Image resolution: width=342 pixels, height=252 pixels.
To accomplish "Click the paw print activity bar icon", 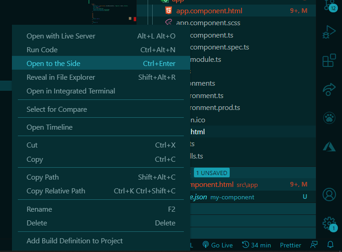I will pyautogui.click(x=329, y=118).
